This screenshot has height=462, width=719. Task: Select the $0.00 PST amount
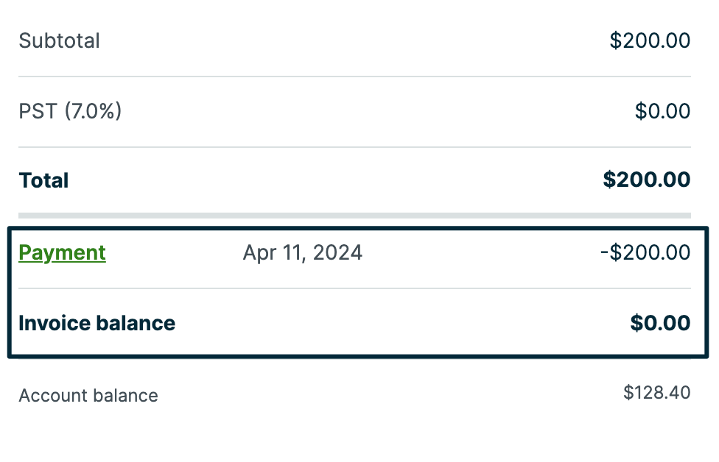point(662,111)
